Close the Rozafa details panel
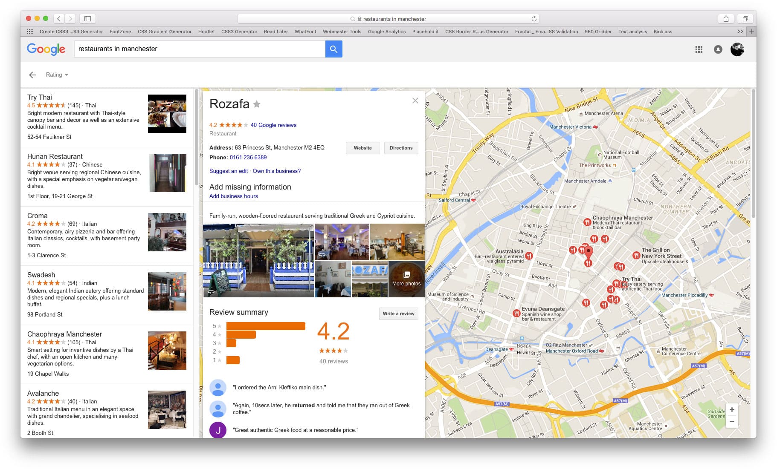777x469 pixels. pos(415,101)
